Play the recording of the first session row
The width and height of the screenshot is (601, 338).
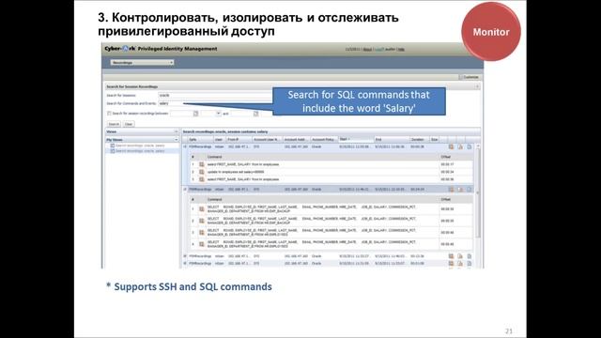point(451,146)
